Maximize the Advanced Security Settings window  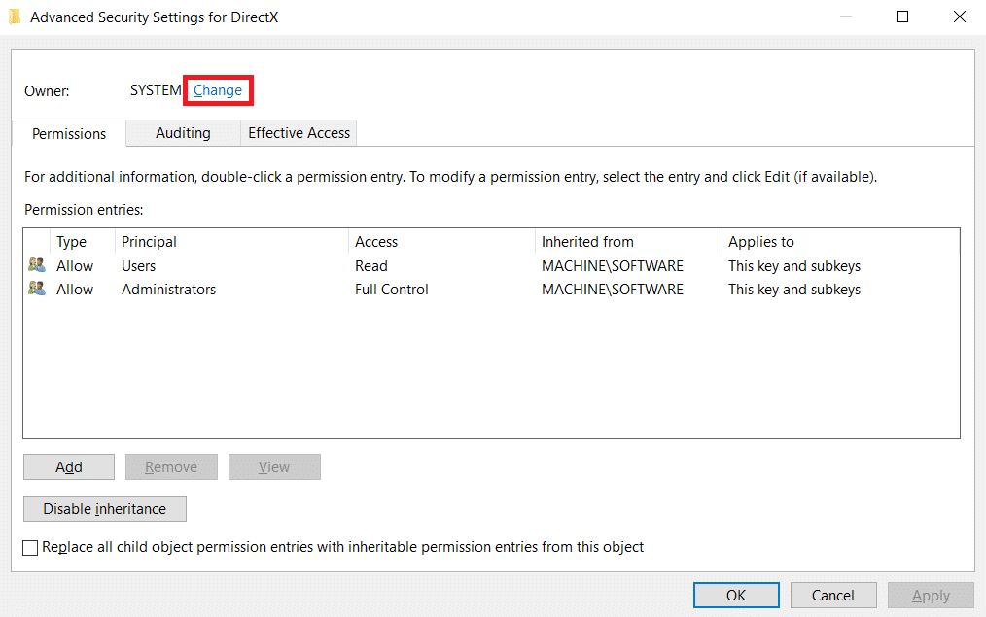point(902,17)
